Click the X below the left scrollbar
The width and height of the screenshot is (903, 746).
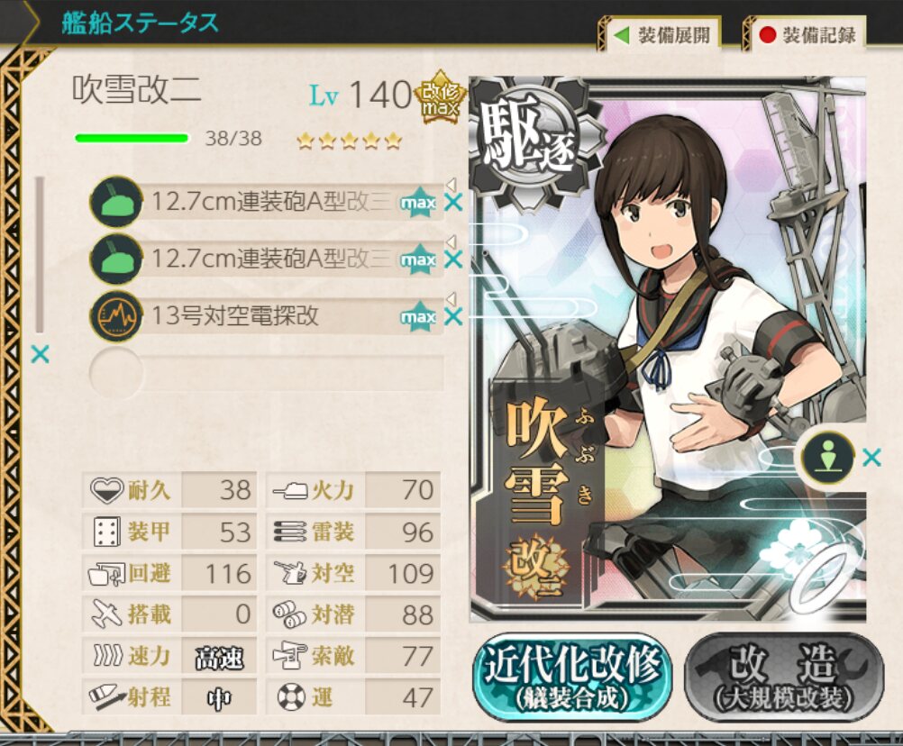pos(41,354)
